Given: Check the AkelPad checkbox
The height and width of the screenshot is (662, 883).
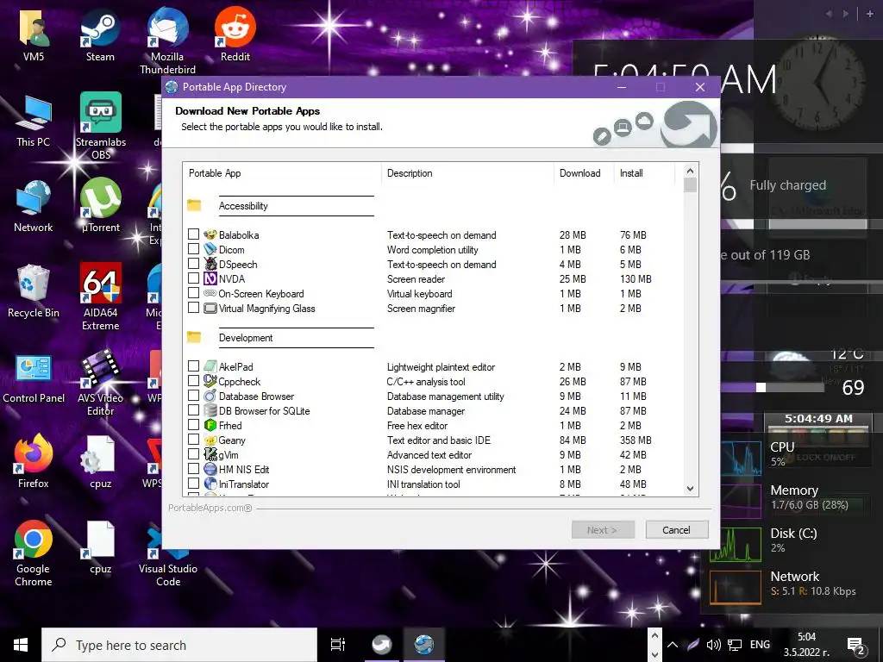Looking at the screenshot, I should 193,365.
